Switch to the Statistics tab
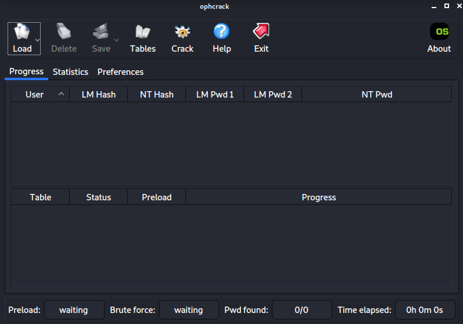This screenshot has height=324, width=463. pos(70,72)
